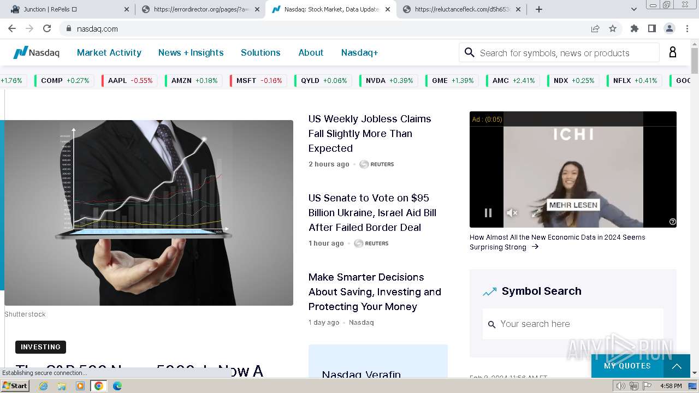This screenshot has width=699, height=393.
Task: Select the NDX ticker chip
Action: 573,80
